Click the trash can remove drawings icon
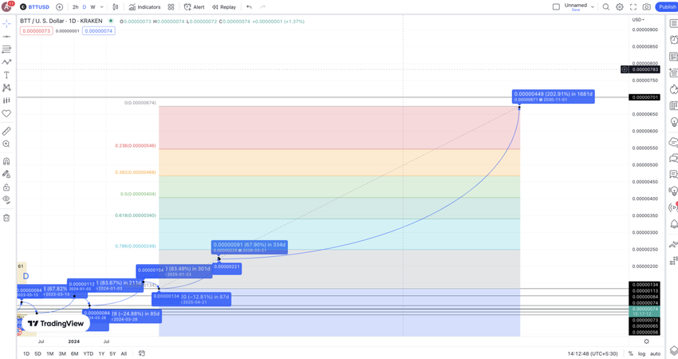Viewport: 678px width, 359px height. tap(6, 218)
